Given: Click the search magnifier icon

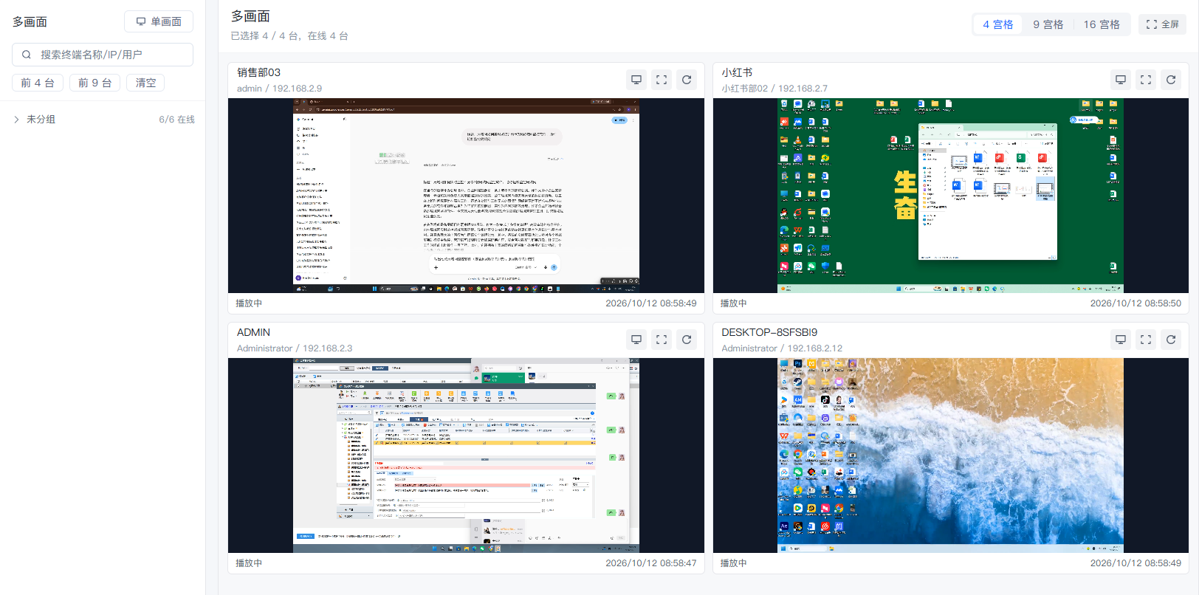Looking at the screenshot, I should tap(27, 55).
